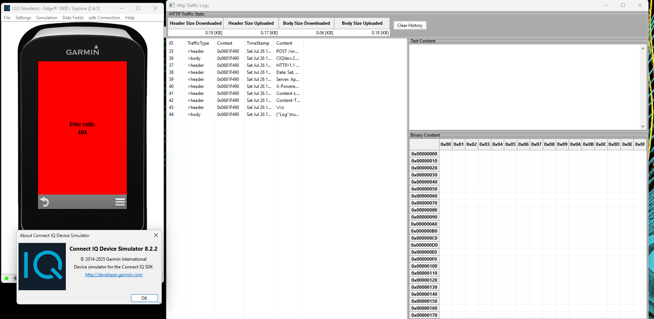Click the Garmin logo on the device
The image size is (654, 319).
[82, 51]
